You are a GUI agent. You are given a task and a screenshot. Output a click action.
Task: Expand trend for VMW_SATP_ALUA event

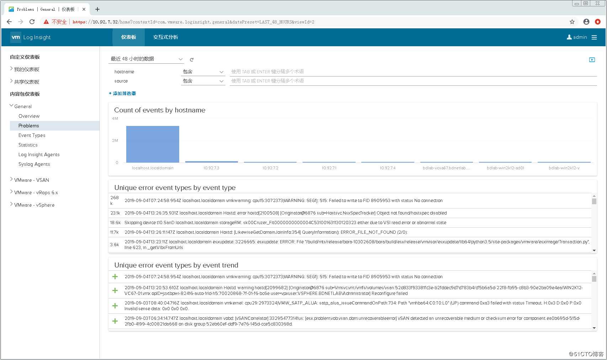coord(115,306)
